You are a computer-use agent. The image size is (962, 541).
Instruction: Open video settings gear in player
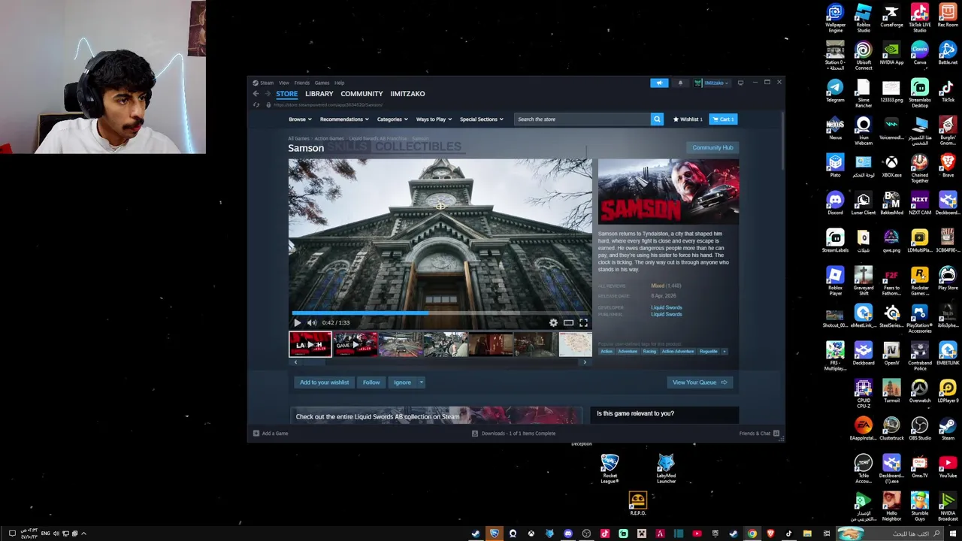[x=553, y=322]
